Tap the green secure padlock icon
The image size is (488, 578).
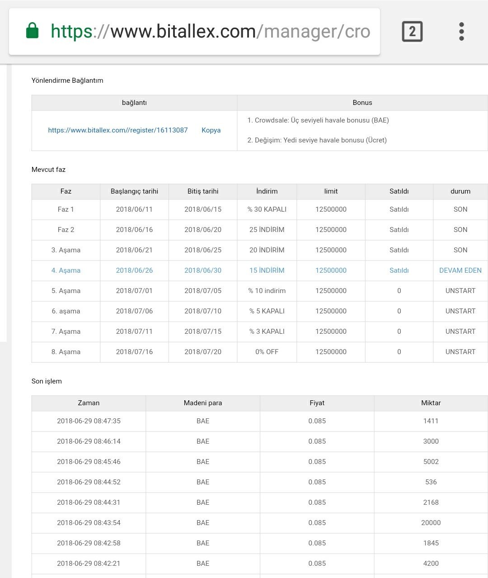click(32, 31)
